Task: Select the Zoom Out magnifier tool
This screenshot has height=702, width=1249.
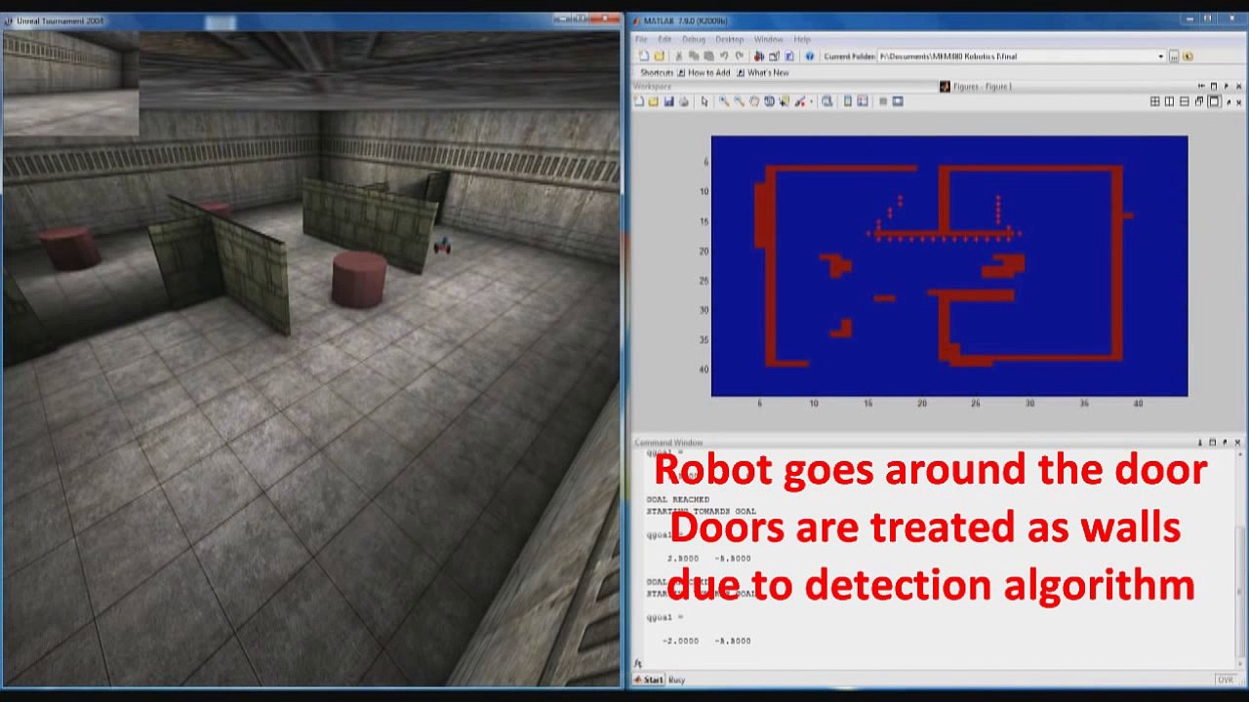Action: pos(739,101)
